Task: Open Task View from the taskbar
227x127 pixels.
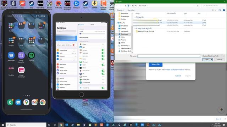Action: coord(55,125)
